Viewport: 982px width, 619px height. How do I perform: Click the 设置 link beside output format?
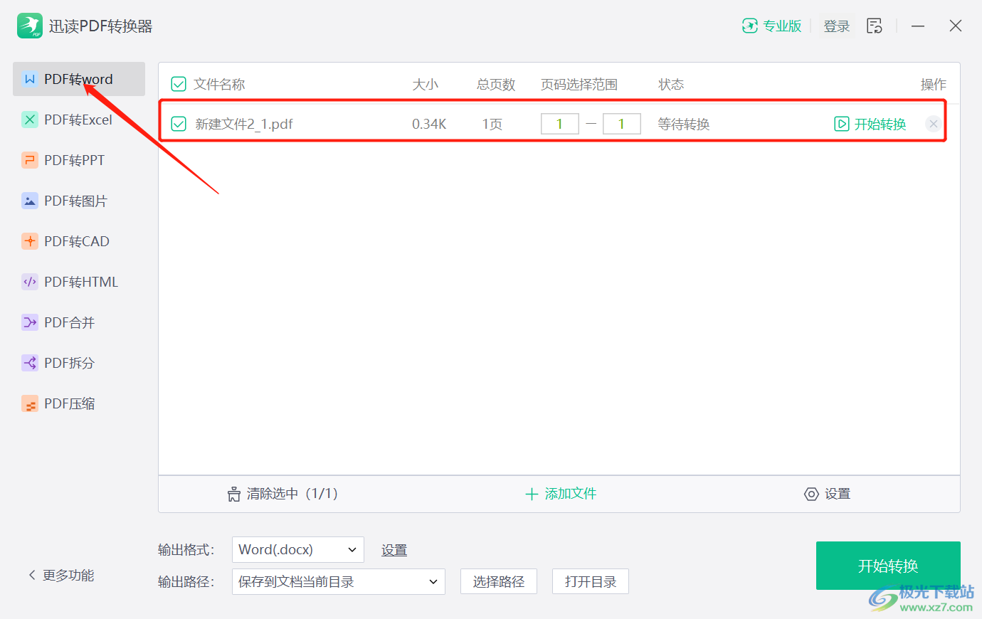click(x=394, y=550)
